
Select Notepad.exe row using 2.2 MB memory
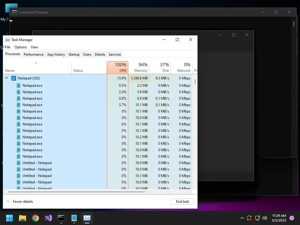click(98, 86)
